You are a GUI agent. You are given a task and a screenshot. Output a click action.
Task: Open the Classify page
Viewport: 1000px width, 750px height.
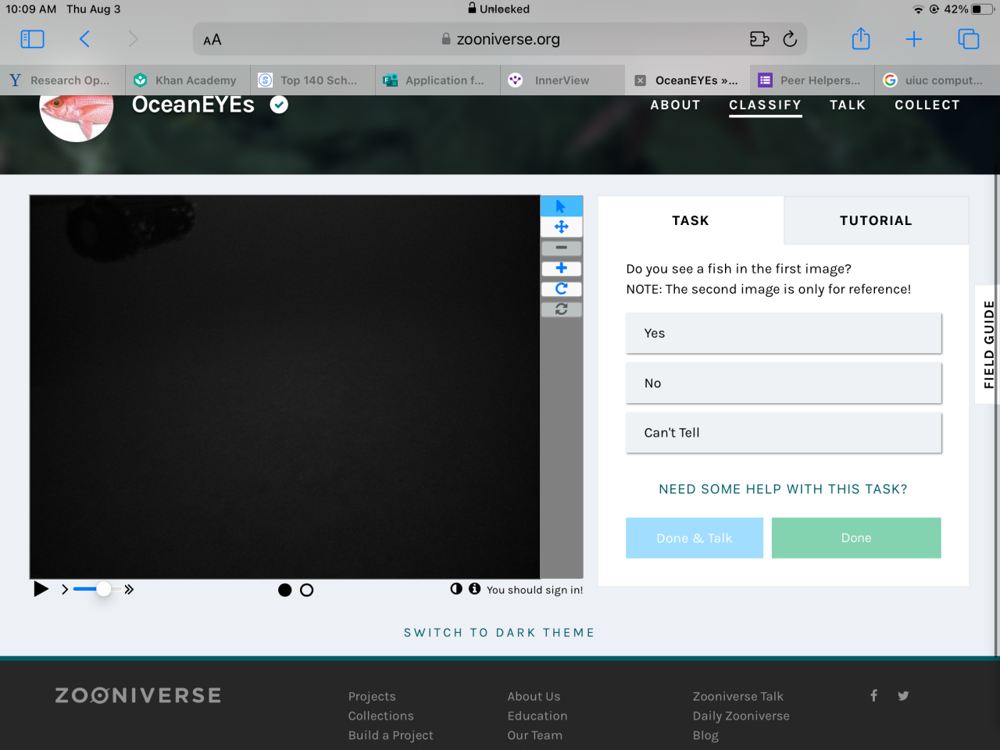pos(765,105)
